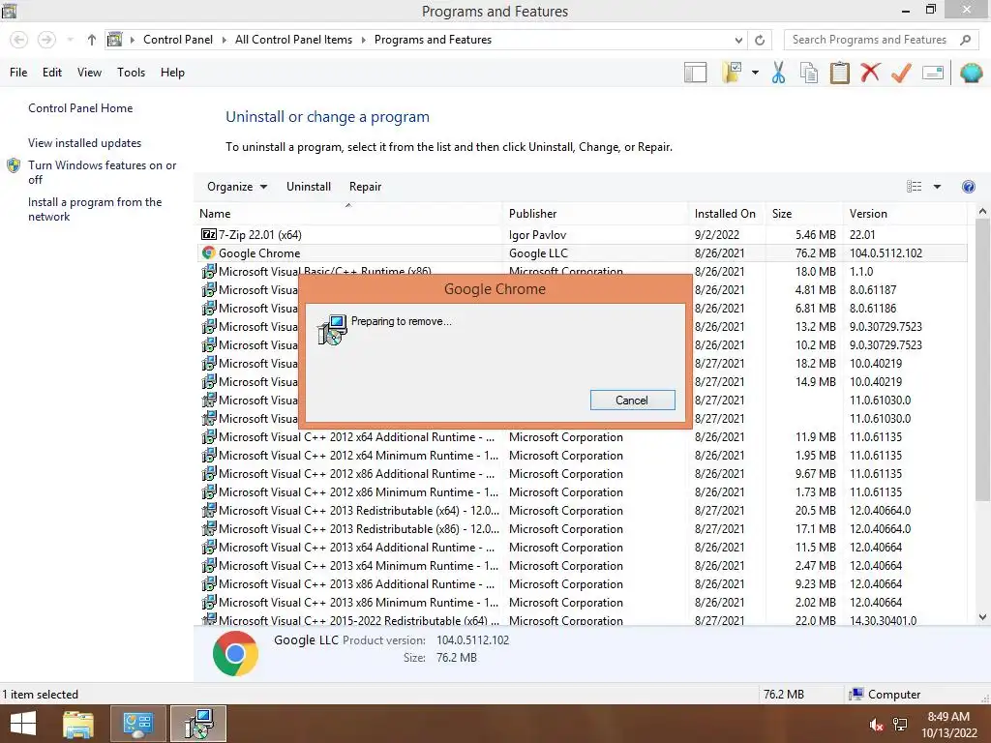Image resolution: width=991 pixels, height=743 pixels.
Task: Open the folder options icon dropdown arrow
Action: (755, 73)
